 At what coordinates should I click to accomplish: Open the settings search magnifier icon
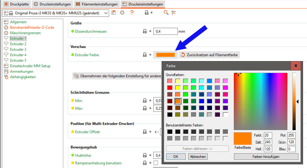click(x=166, y=13)
